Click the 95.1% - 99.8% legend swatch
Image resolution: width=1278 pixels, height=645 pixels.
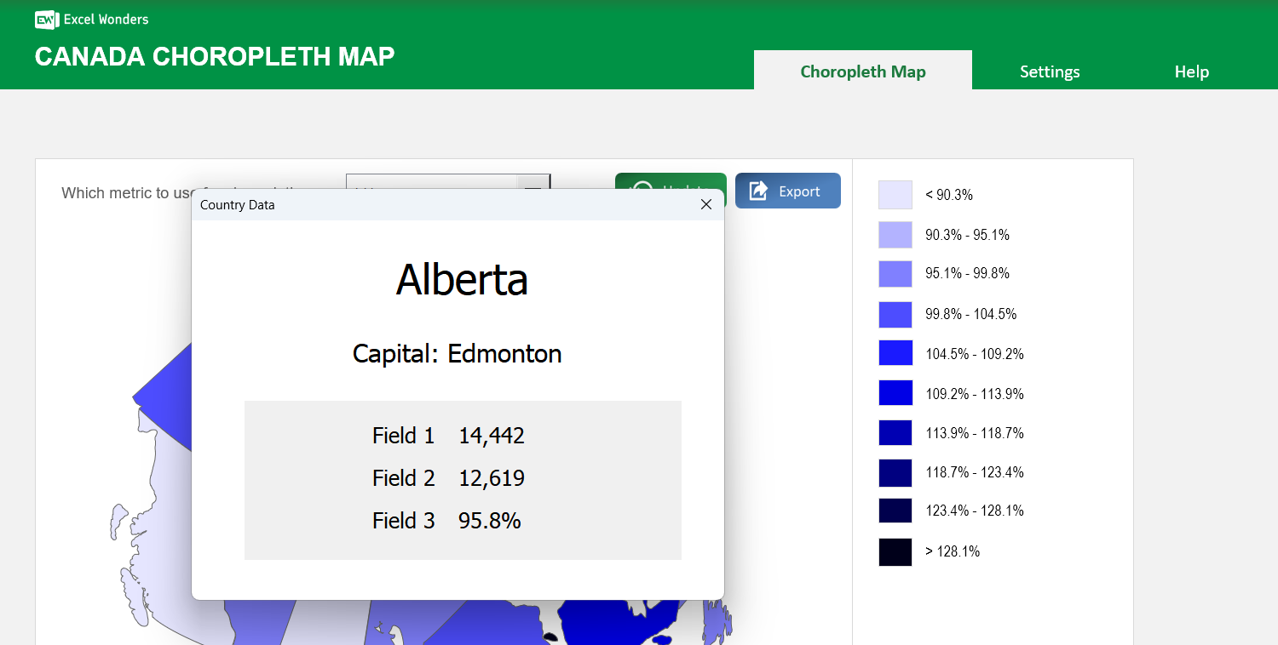click(895, 273)
